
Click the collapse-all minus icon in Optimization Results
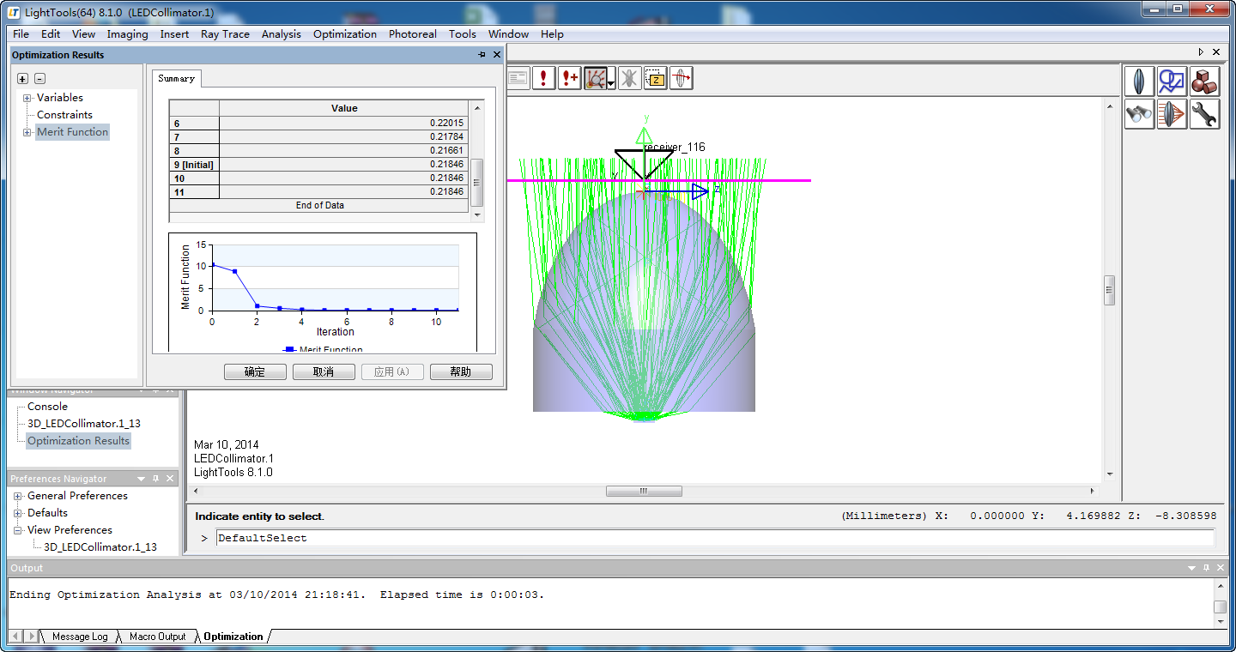tap(39, 78)
